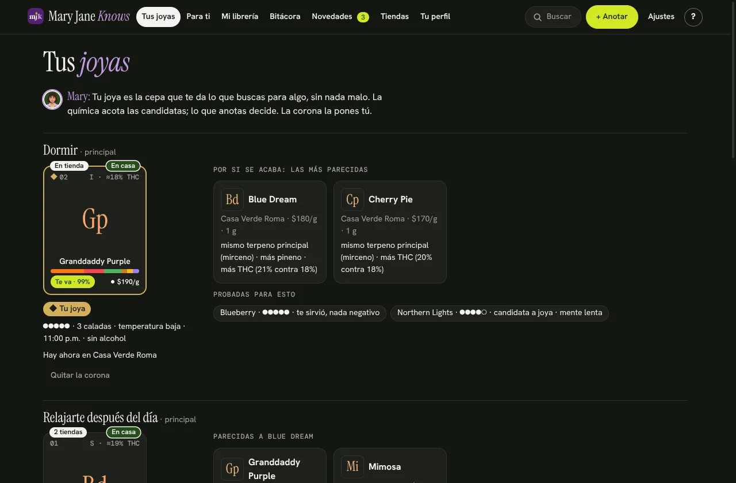The image size is (736, 483).
Task: Click the Tu joya crown badge
Action: pyautogui.click(x=67, y=309)
